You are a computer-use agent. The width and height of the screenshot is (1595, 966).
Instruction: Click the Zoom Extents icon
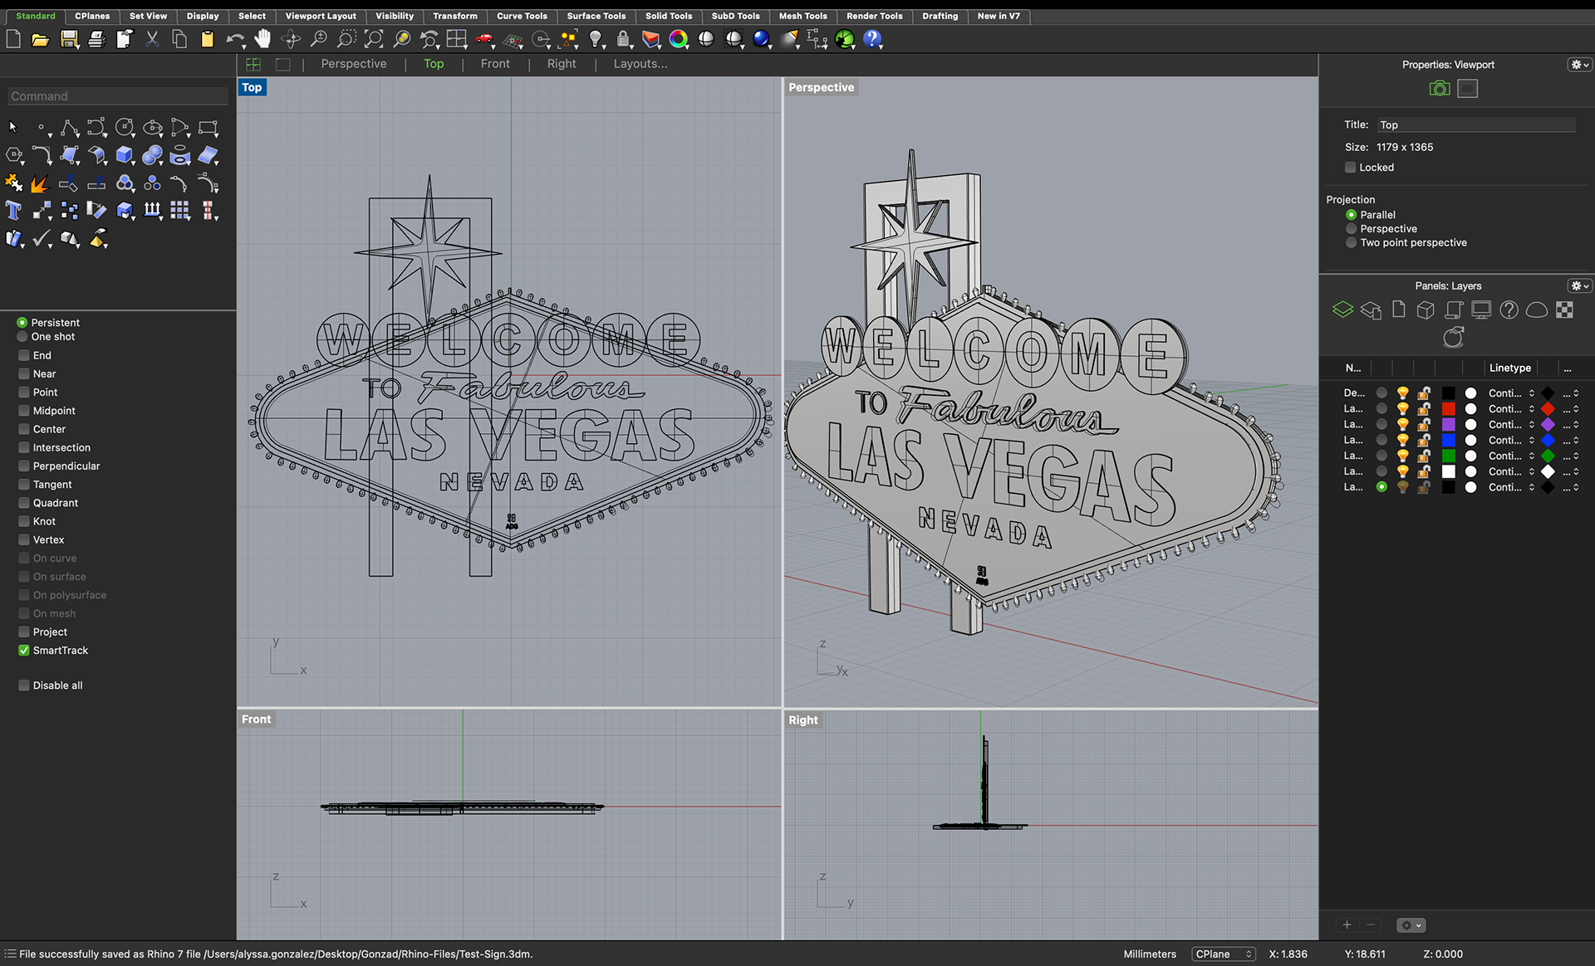click(x=374, y=39)
